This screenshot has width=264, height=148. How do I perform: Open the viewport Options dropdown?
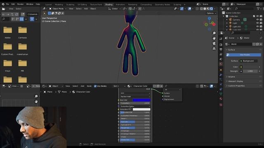tap(211, 13)
